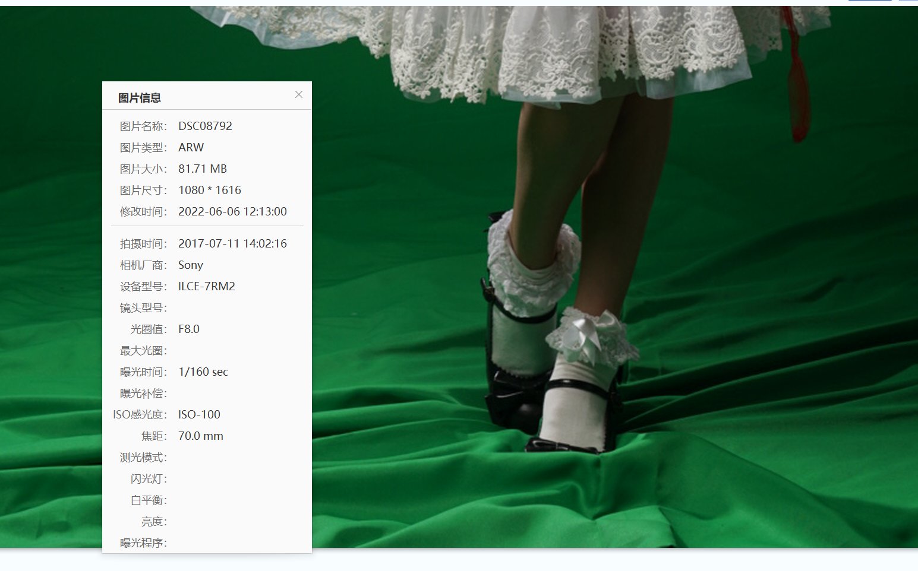Image resolution: width=918 pixels, height=571 pixels.
Task: Click the 图片信息 panel title
Action: pyautogui.click(x=140, y=97)
